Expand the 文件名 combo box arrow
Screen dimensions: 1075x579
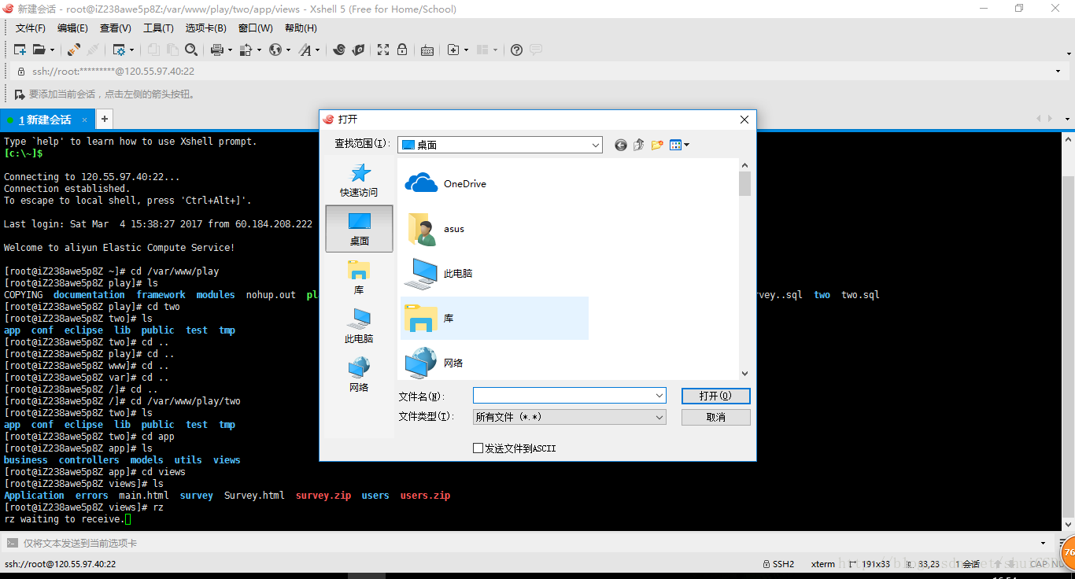tap(659, 396)
